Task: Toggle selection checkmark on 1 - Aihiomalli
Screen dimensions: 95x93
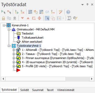Action: [19, 50]
